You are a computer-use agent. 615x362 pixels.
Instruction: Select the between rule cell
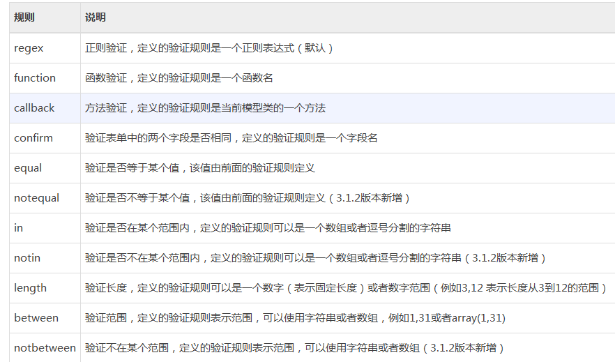tap(45, 318)
